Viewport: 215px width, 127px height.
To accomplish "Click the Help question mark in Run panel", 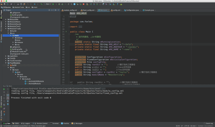I will pos(4,115).
